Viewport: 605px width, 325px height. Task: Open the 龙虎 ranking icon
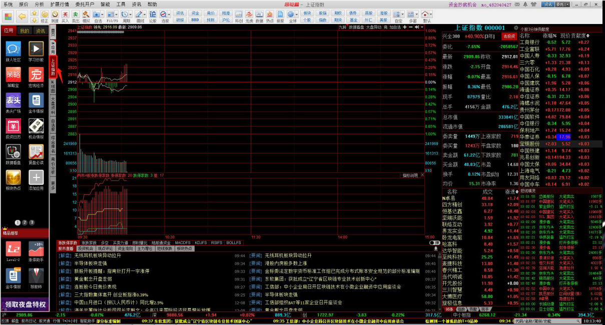point(249,16)
